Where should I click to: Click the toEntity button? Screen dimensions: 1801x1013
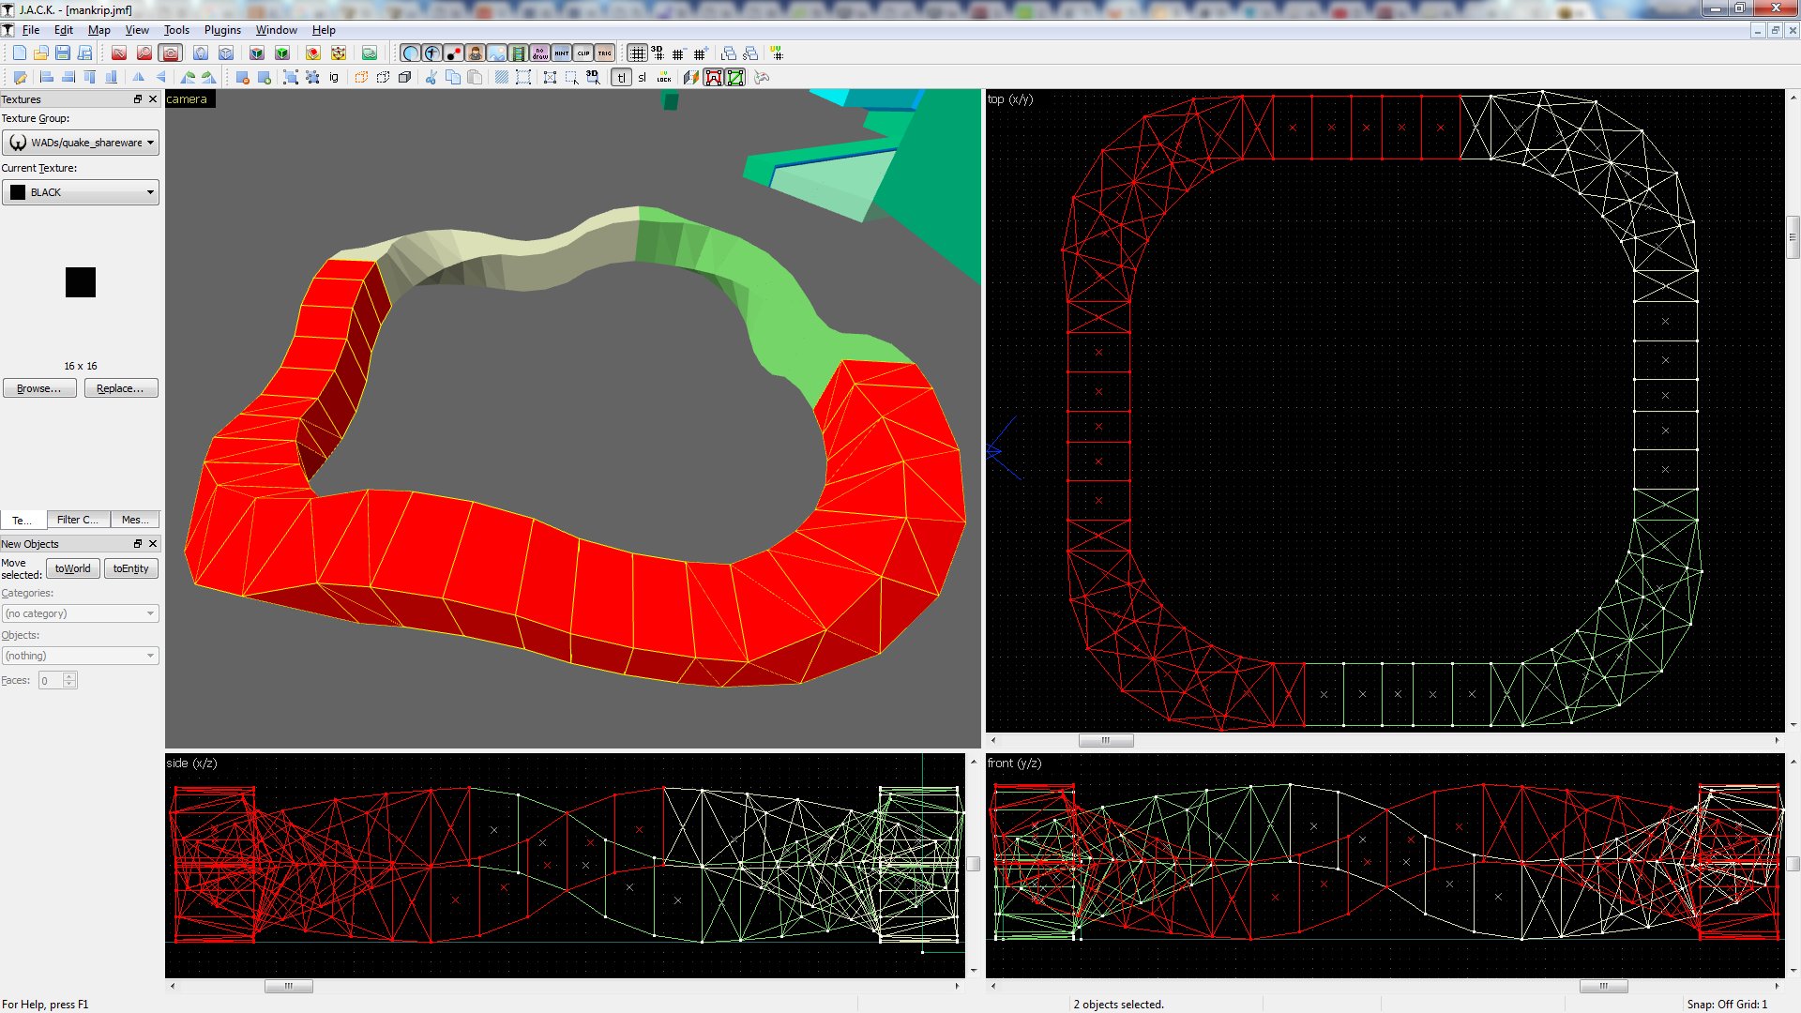[130, 568]
